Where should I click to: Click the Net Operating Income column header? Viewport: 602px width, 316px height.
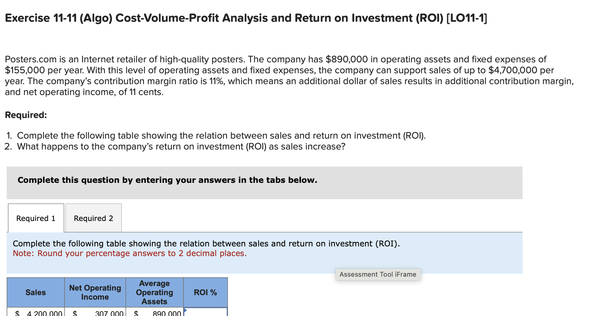[x=95, y=292]
